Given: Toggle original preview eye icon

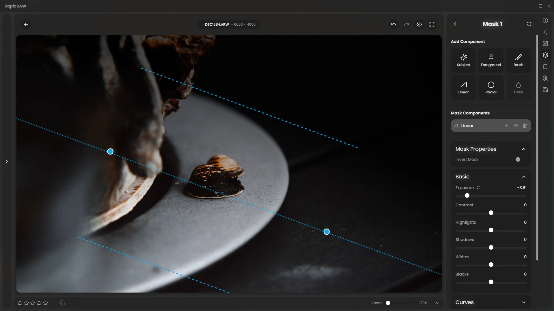Looking at the screenshot, I should pyautogui.click(x=419, y=24).
